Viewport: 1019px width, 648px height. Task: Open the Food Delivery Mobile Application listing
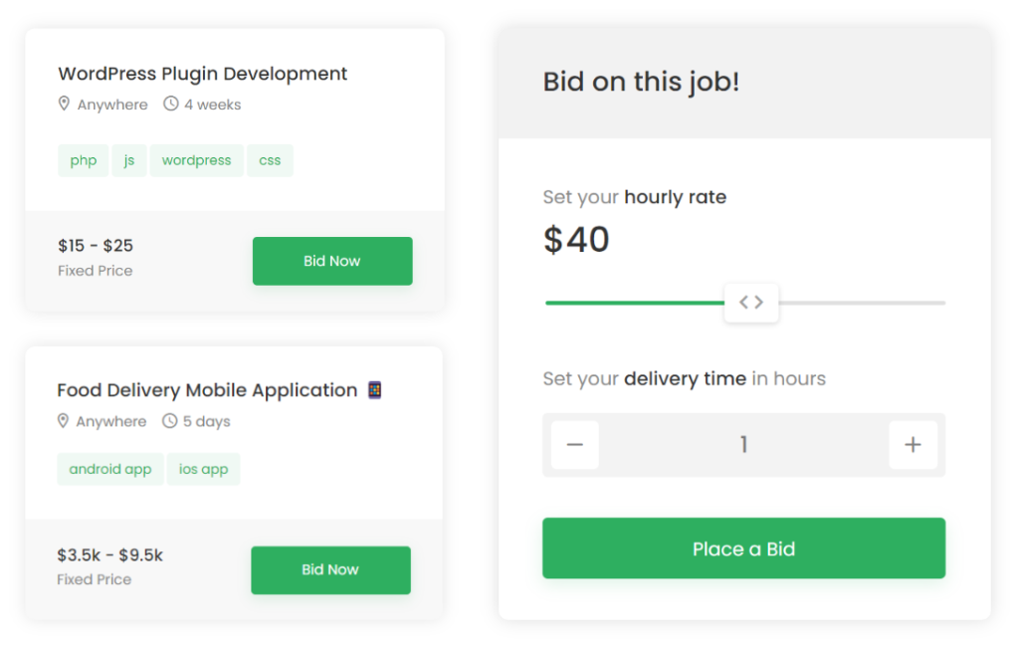[x=205, y=389]
